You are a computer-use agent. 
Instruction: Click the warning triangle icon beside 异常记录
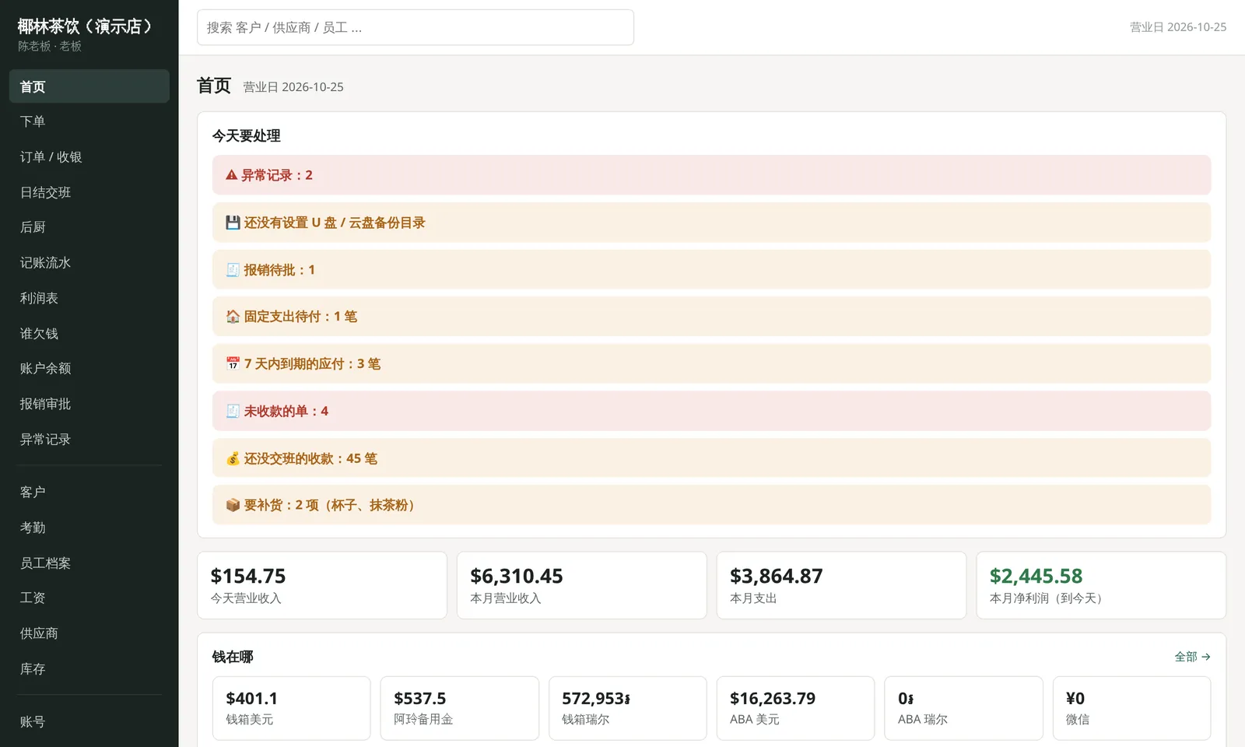point(231,175)
